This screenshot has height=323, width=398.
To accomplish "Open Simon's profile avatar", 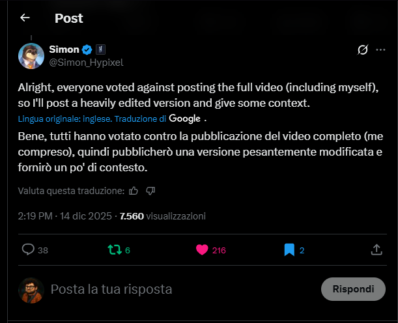I will coord(31,55).
